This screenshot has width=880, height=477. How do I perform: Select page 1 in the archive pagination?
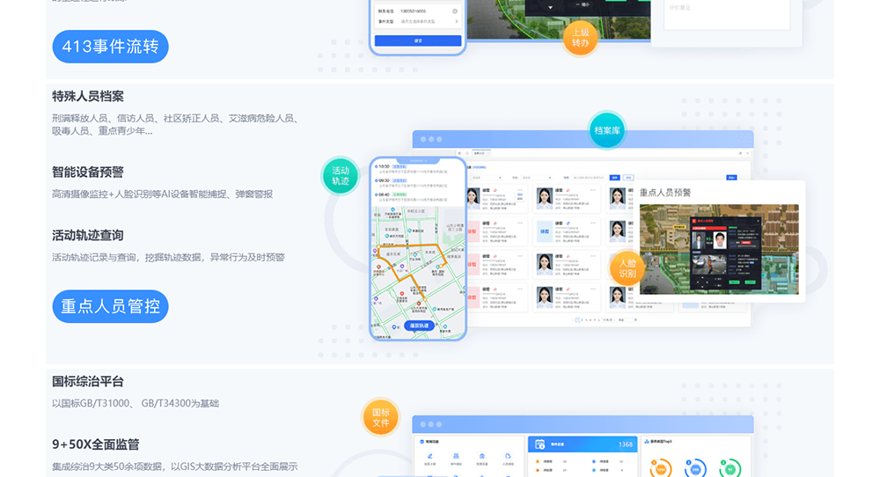pos(577,319)
